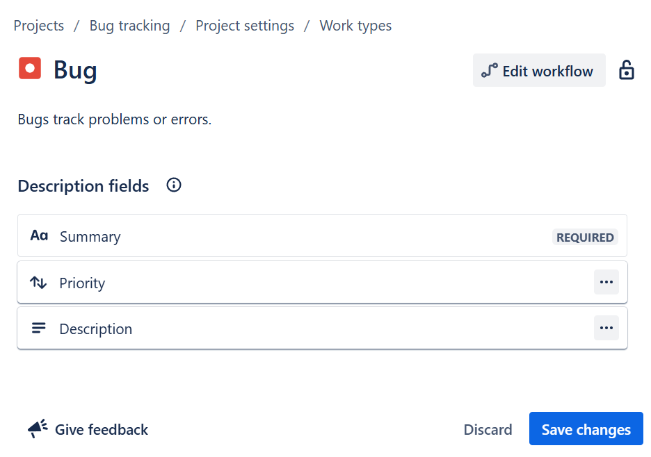Click the Bug title heading

click(75, 69)
